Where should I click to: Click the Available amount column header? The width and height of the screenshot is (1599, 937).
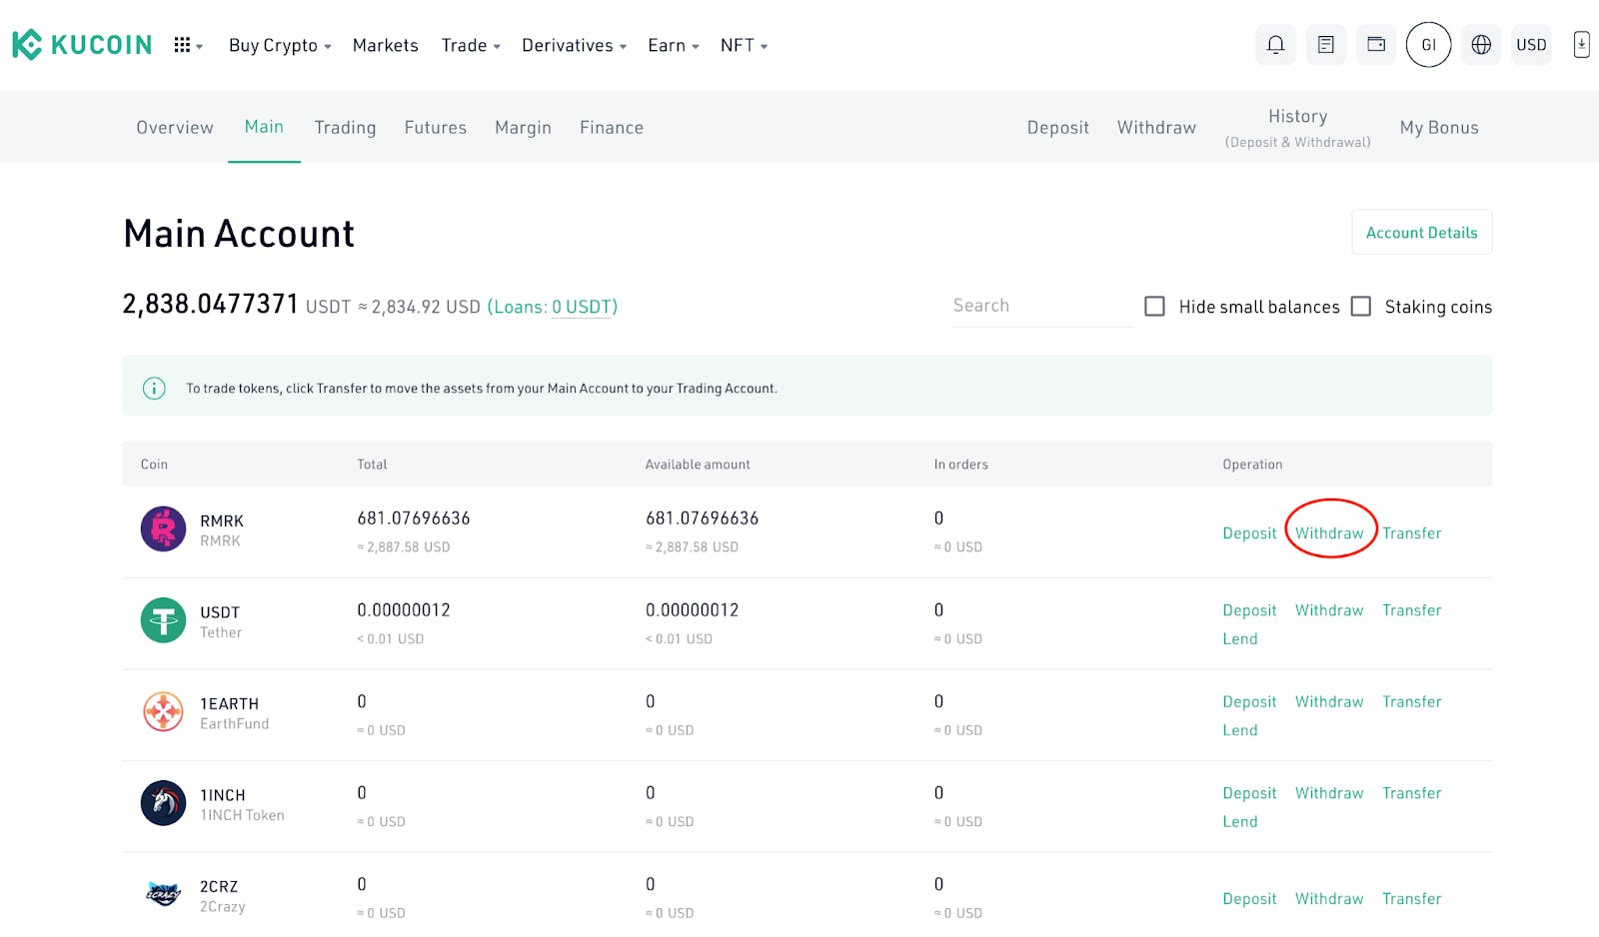coord(698,464)
